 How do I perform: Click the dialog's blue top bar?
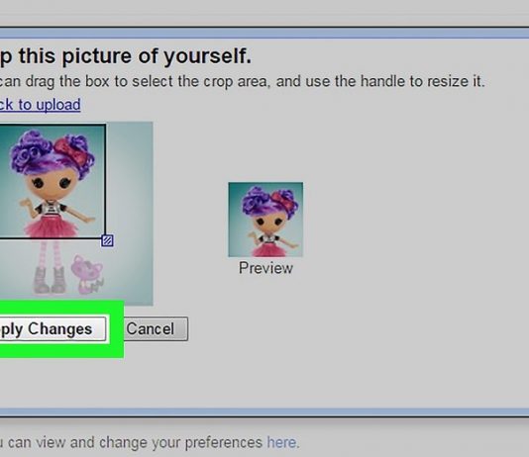[x=264, y=33]
